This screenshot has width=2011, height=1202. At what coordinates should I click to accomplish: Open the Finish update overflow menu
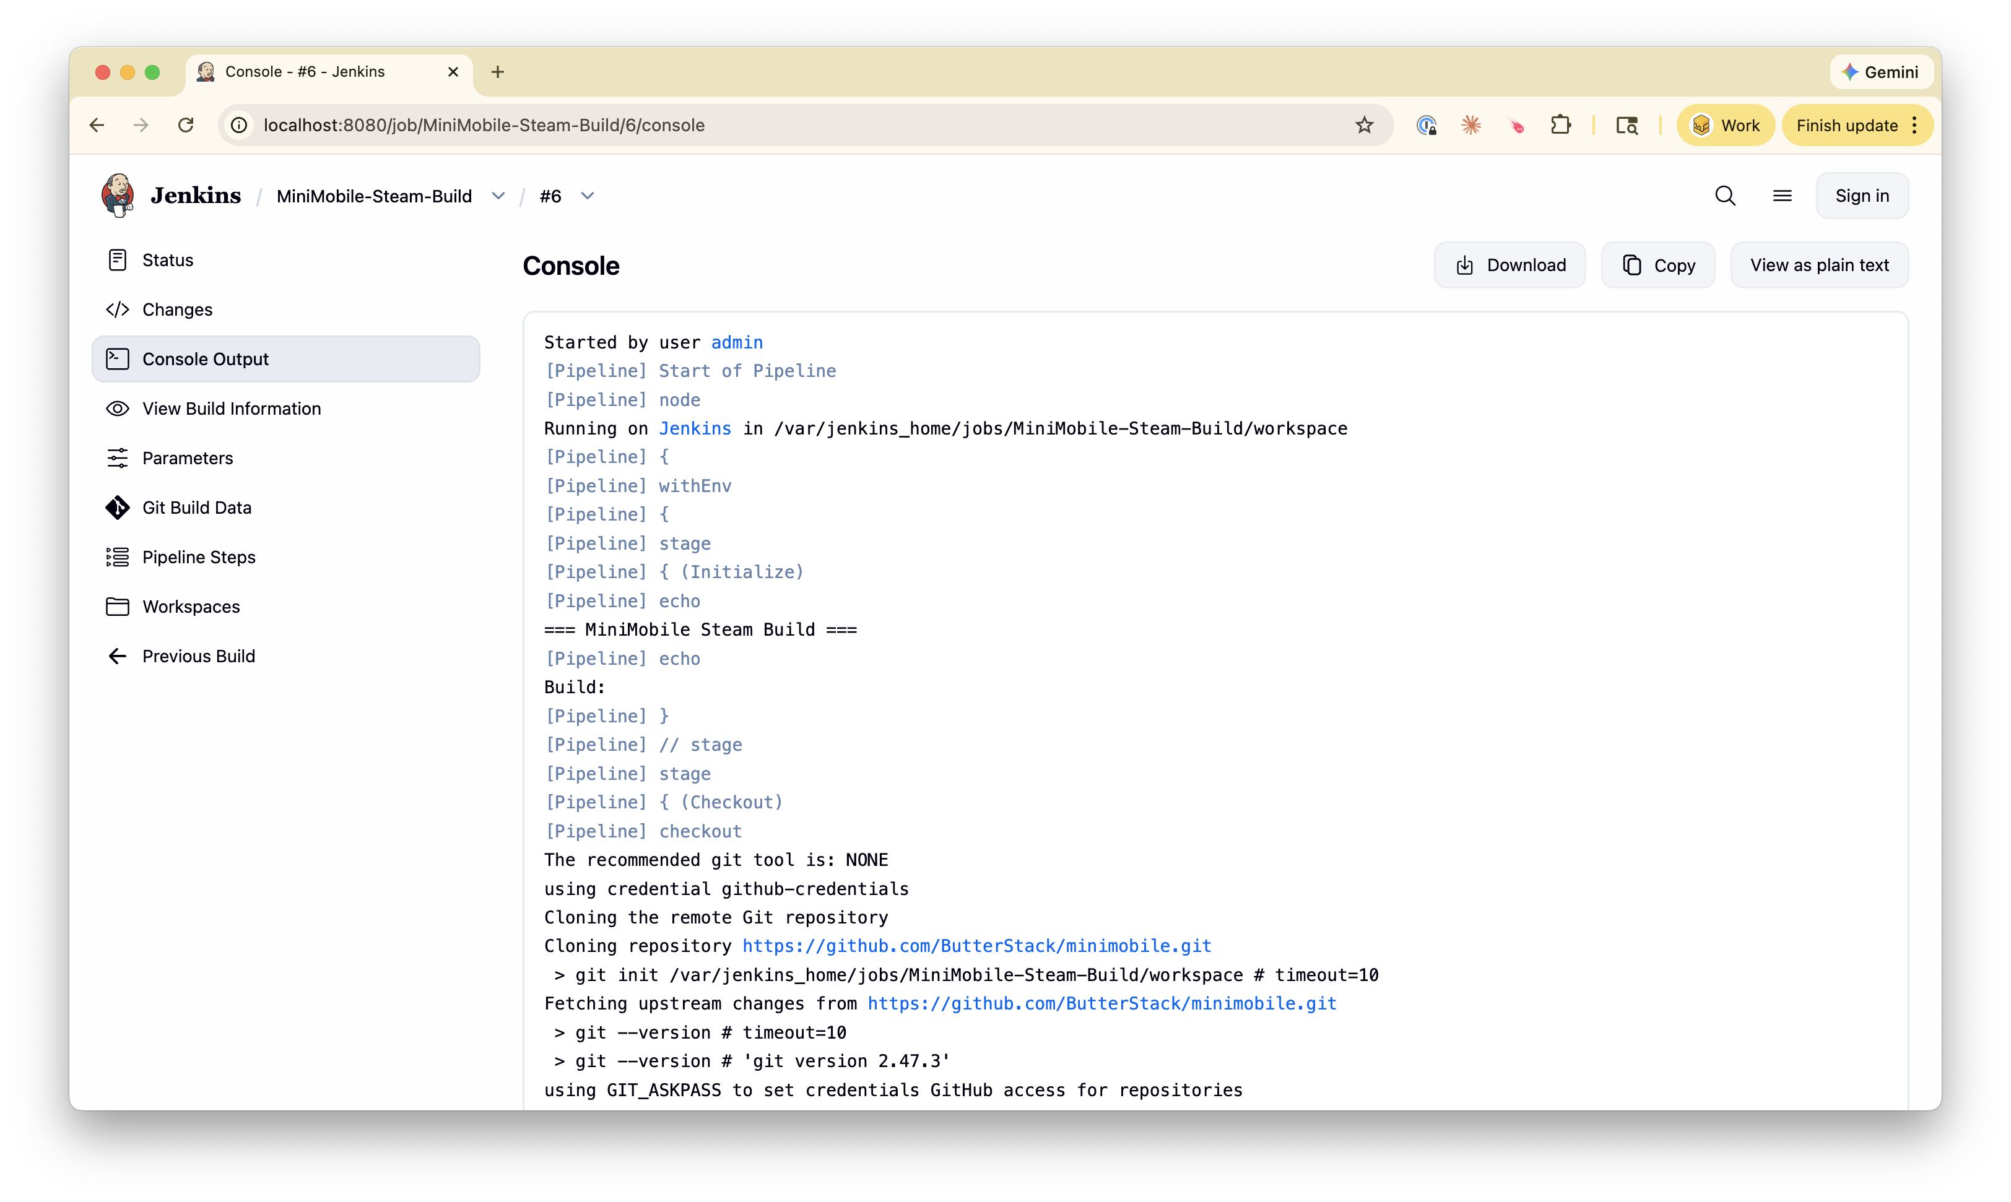coord(1914,125)
